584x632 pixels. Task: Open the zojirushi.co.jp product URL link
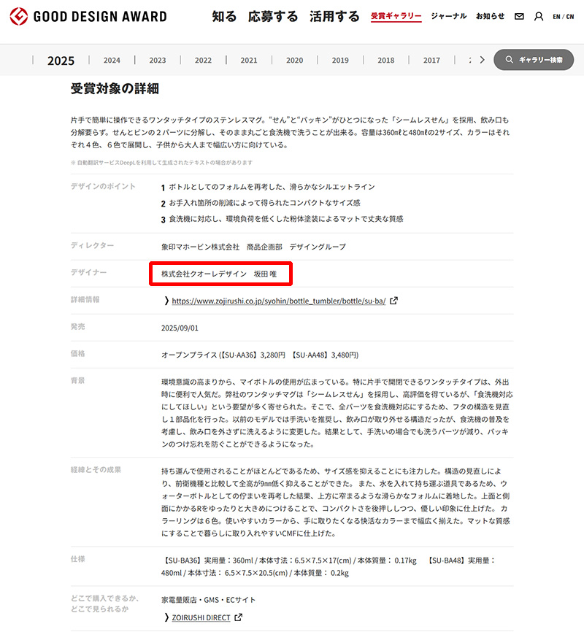coord(278,300)
